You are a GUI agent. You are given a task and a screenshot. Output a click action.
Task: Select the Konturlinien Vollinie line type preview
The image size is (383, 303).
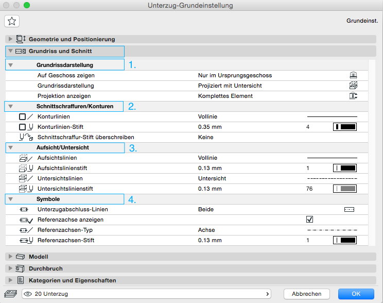332,117
